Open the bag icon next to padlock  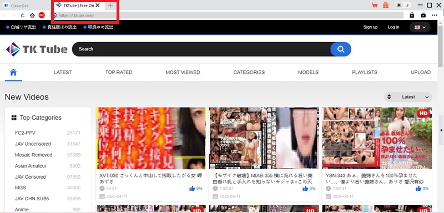click(x=423, y=16)
